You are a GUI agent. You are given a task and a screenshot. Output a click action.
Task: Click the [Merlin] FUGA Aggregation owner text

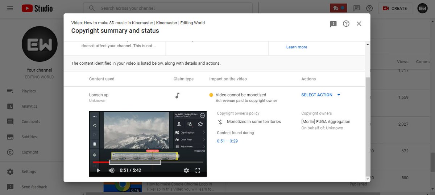coord(326,122)
